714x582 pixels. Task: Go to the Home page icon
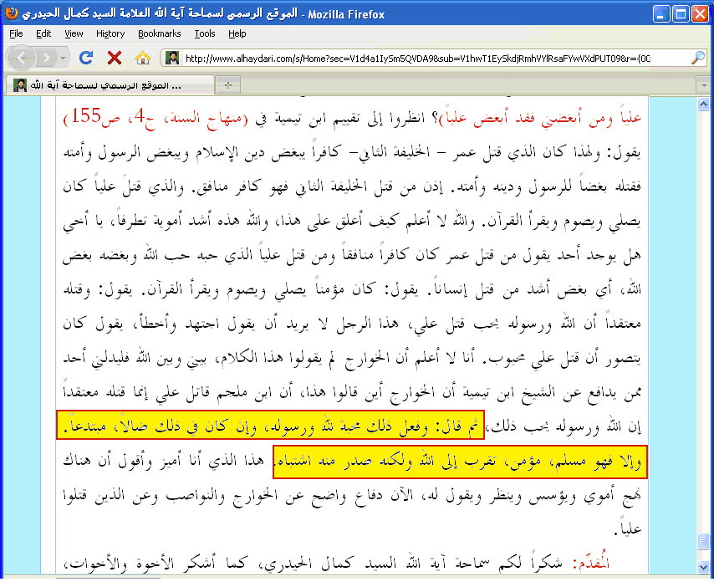(142, 58)
